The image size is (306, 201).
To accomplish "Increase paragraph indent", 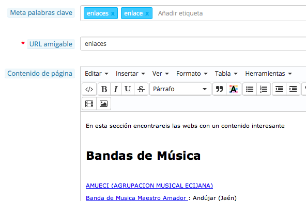I will point(293,89).
